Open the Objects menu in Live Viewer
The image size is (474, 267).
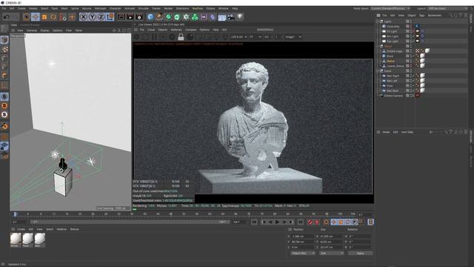pyautogui.click(x=162, y=30)
